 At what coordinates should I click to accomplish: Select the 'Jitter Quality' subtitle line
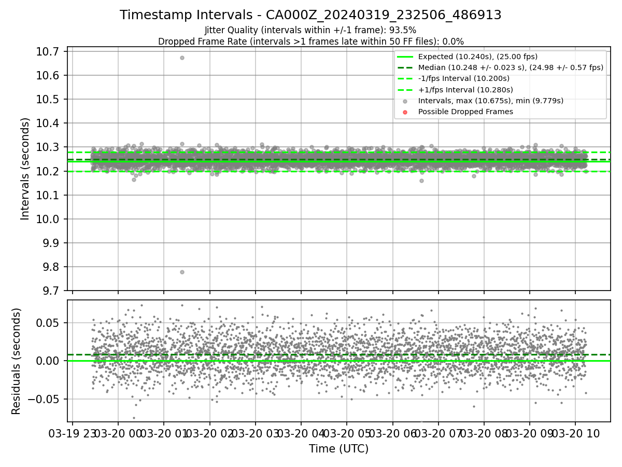(310, 30)
